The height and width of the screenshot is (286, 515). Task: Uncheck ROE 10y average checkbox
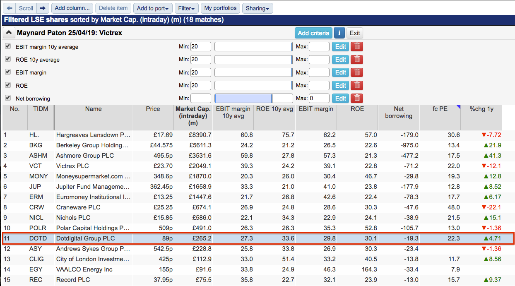(x=8, y=59)
